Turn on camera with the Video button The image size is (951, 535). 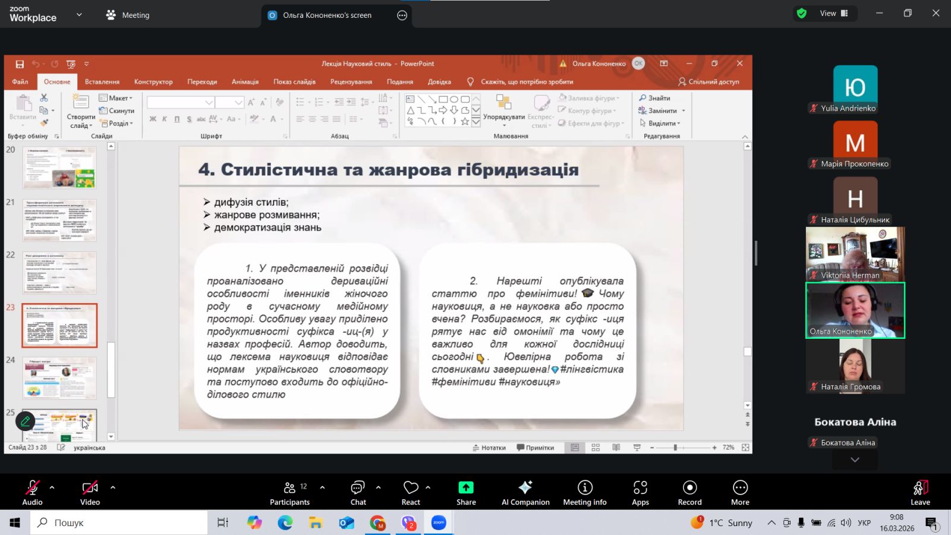(x=90, y=492)
